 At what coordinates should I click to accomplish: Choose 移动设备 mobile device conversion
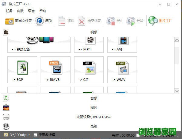(x=39, y=43)
